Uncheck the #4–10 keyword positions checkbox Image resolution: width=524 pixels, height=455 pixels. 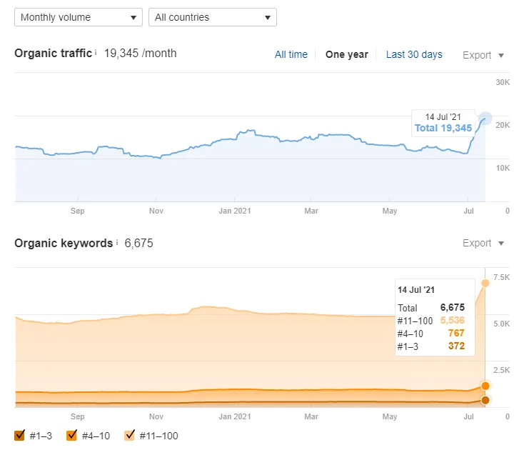click(x=71, y=436)
